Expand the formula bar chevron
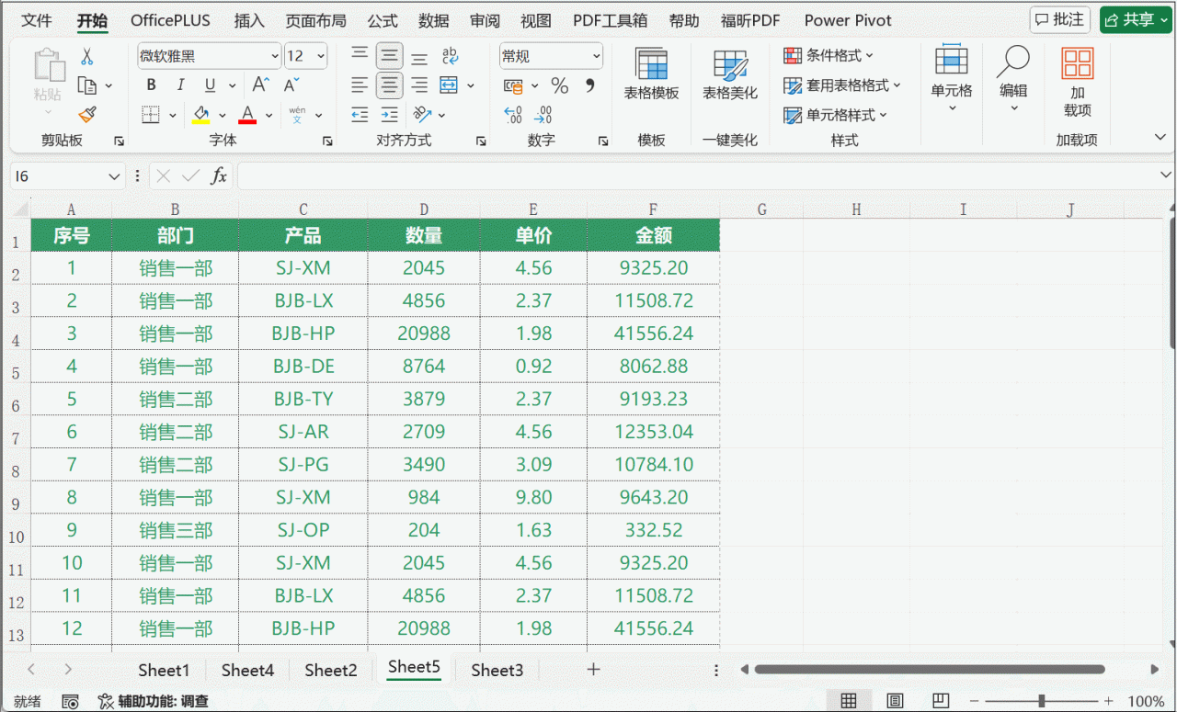Image resolution: width=1177 pixels, height=712 pixels. click(1166, 175)
